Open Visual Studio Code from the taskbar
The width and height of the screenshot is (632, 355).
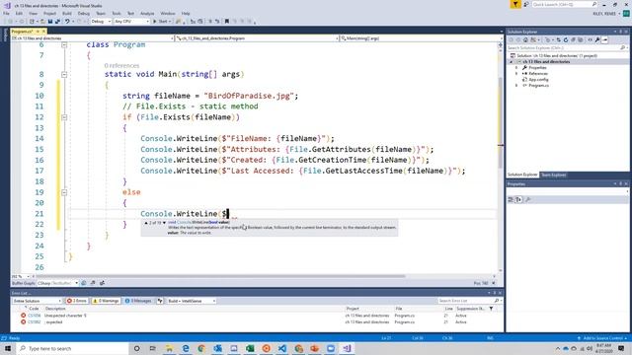coord(282,348)
